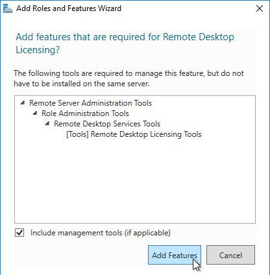Click 'have to be installed on the same server' text
This screenshot has height=275, width=270.
82,84
